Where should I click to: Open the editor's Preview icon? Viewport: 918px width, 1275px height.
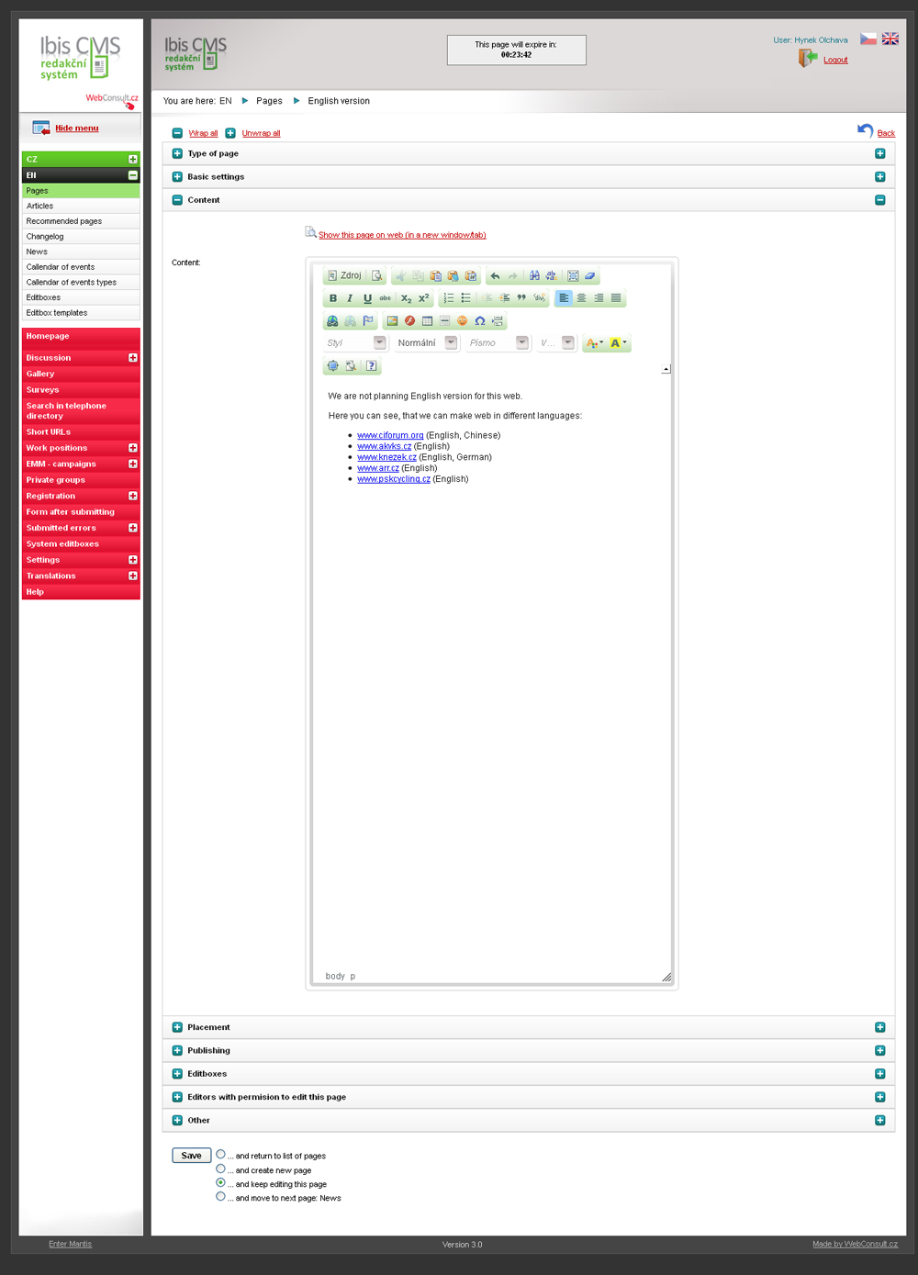376,275
